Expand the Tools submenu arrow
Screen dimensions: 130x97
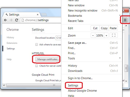[x=120, y=58]
